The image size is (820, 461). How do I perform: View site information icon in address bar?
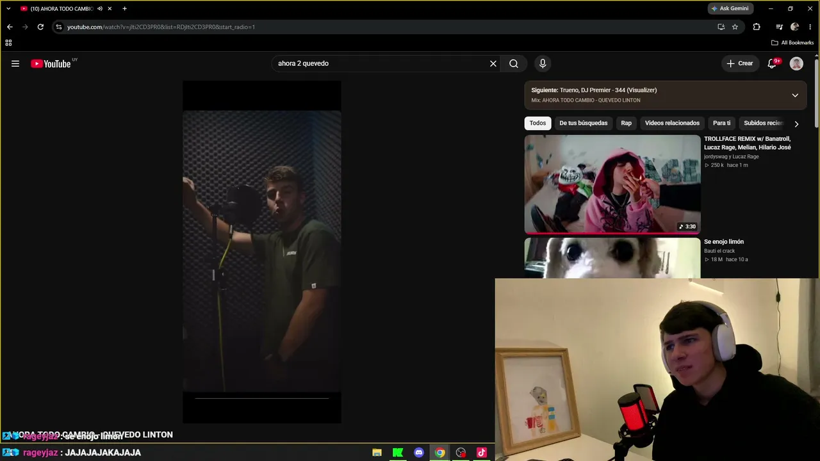[x=58, y=27]
